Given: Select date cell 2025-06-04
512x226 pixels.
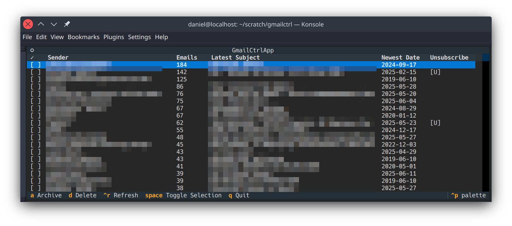Looking at the screenshot, I should (x=399, y=101).
